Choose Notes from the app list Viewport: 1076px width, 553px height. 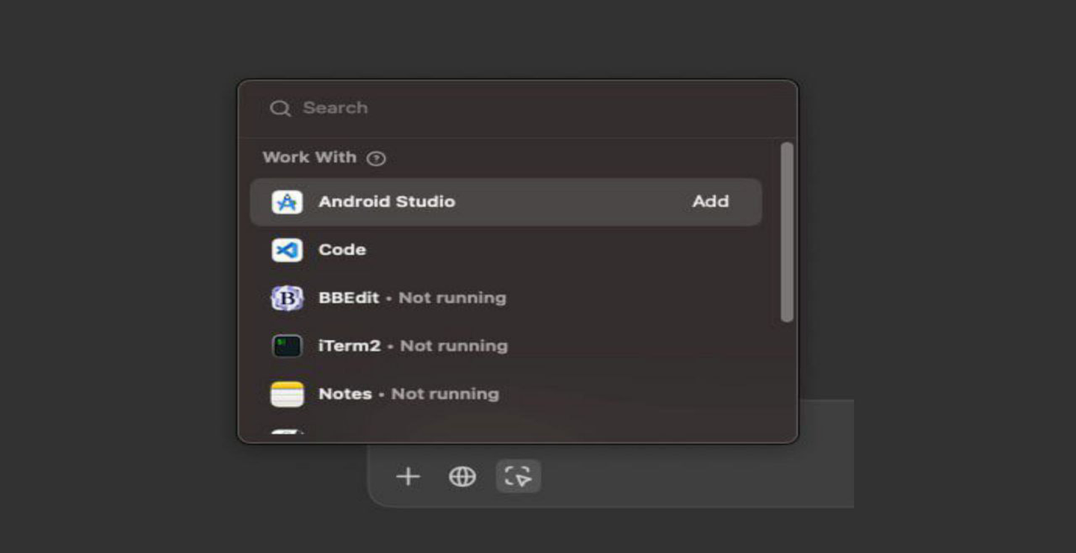click(x=506, y=394)
